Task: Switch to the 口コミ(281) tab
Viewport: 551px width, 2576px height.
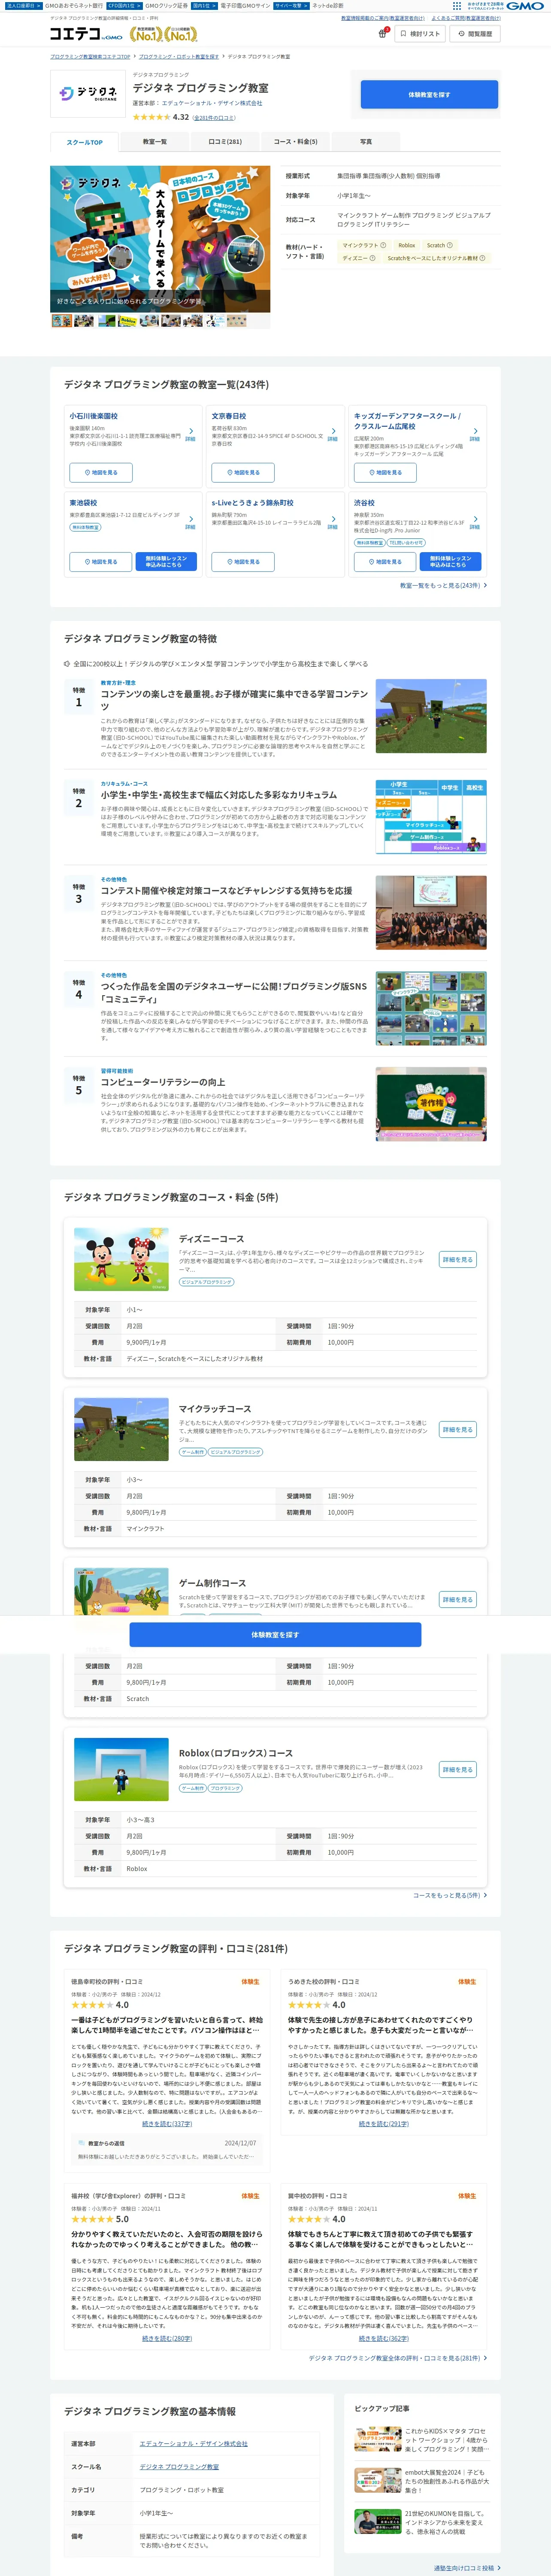Action: tap(225, 142)
